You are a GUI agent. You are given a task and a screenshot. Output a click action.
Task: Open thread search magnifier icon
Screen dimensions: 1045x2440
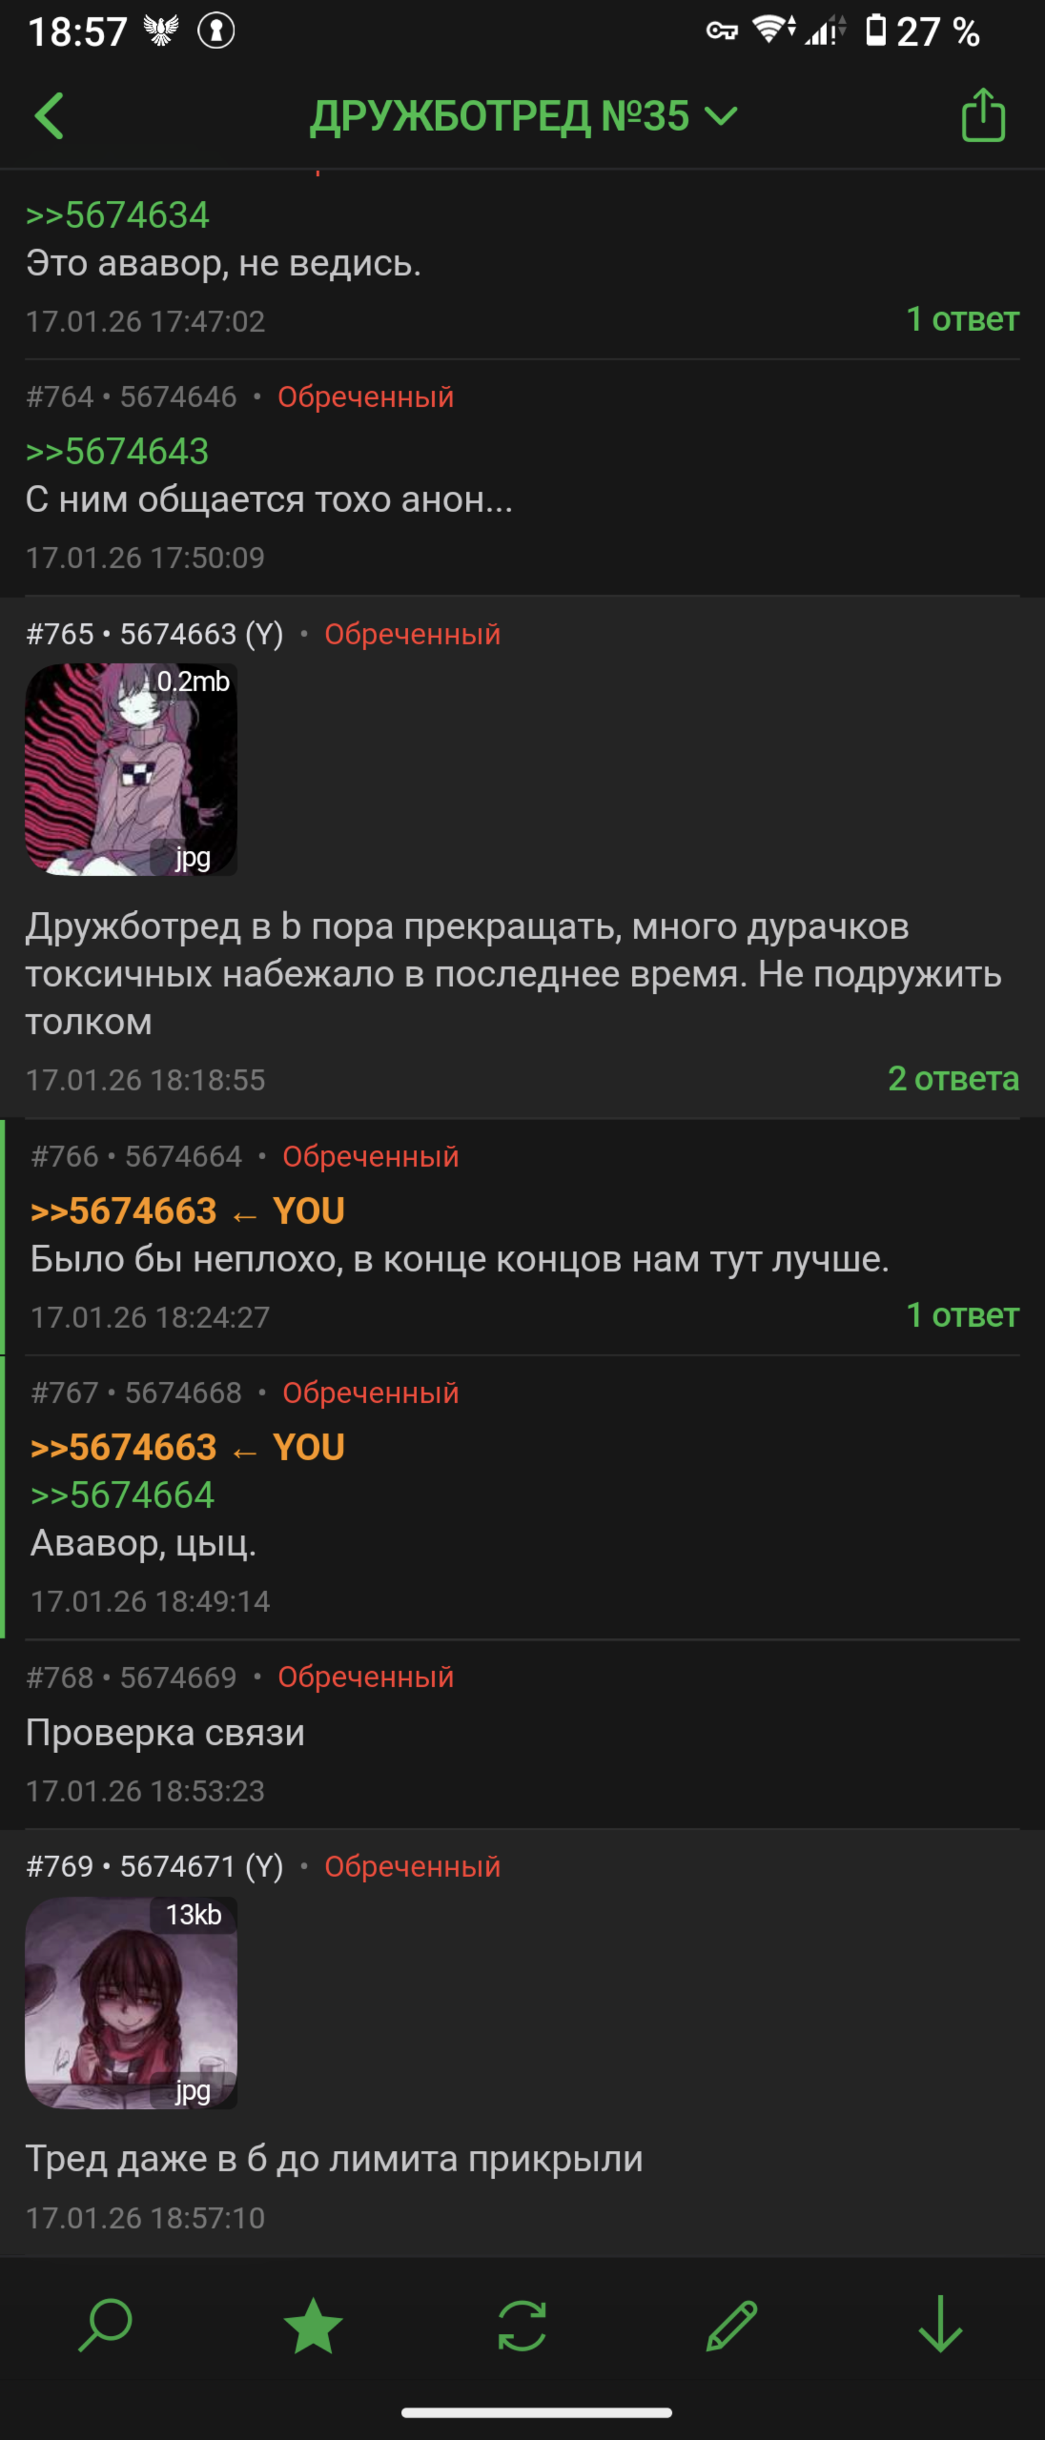(104, 2326)
